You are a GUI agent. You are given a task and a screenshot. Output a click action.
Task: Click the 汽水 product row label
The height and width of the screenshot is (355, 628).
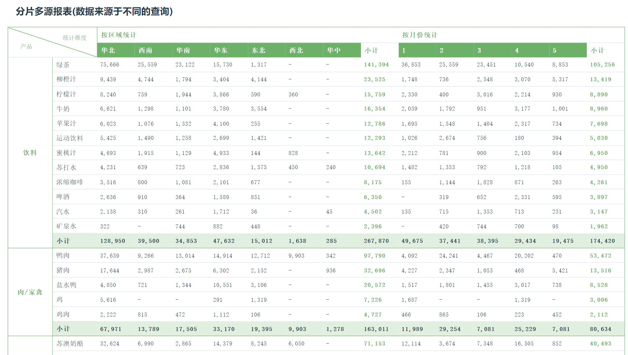coord(63,212)
